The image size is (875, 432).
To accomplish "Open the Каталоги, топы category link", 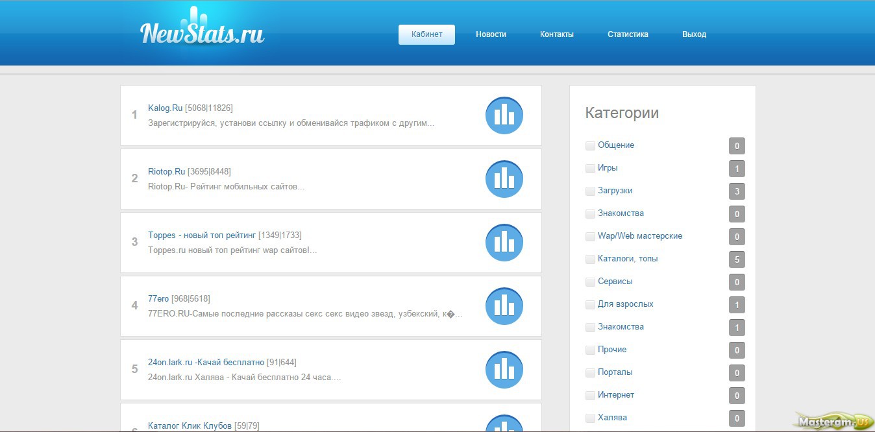I will pos(628,259).
